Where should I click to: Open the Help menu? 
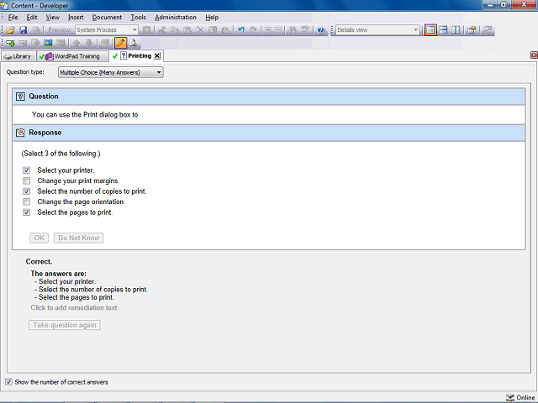coord(212,17)
